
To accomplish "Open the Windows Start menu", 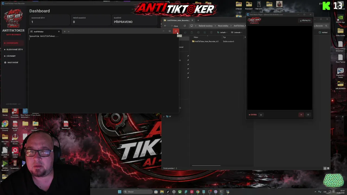I will [x=120, y=192].
